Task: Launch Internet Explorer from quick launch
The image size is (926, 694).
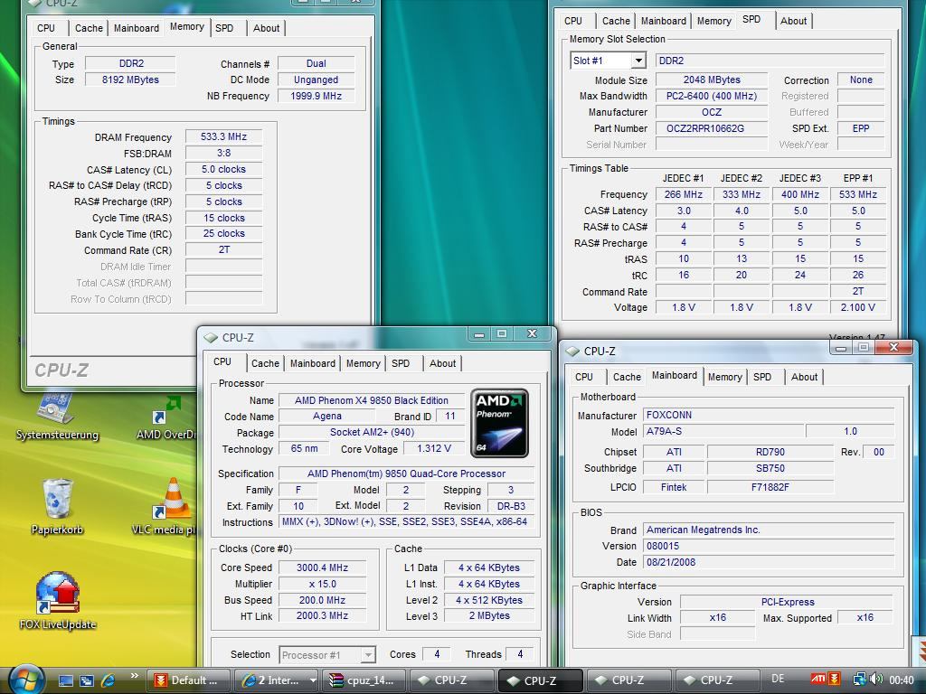Action: tap(109, 680)
